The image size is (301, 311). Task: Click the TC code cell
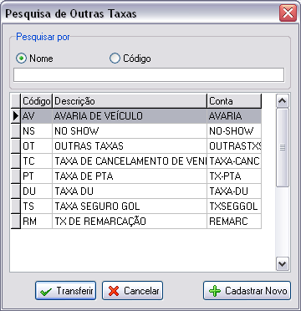point(36,161)
